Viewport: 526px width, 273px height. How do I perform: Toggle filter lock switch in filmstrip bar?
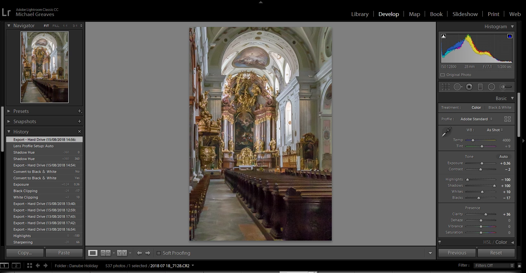(519, 265)
